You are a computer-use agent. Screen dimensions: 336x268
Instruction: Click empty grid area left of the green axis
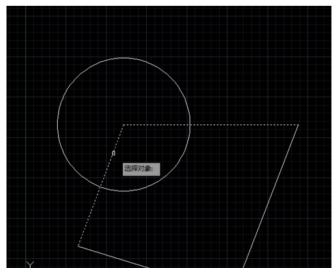click(x=16, y=130)
